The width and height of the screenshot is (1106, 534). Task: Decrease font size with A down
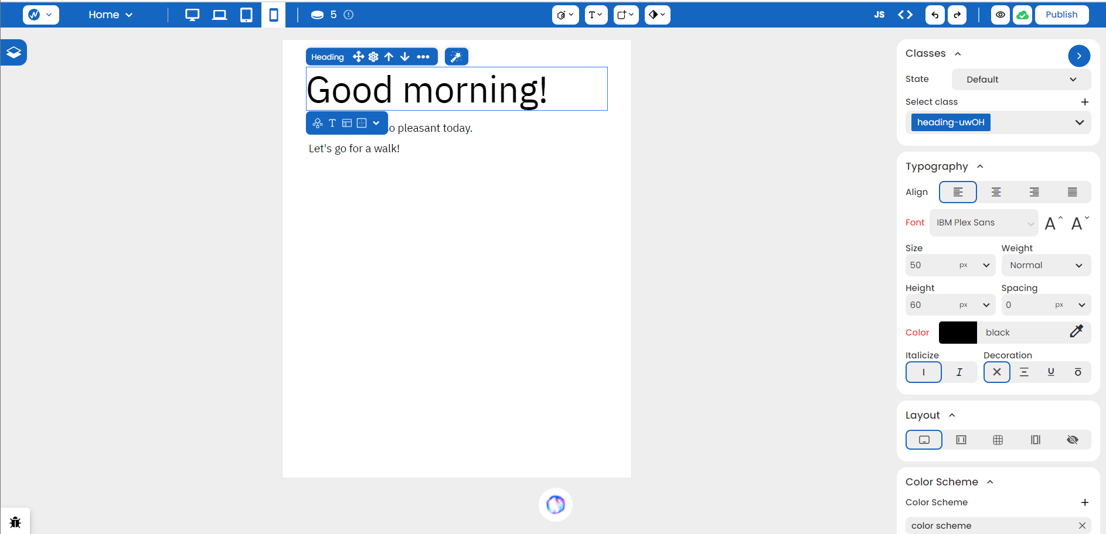1080,222
